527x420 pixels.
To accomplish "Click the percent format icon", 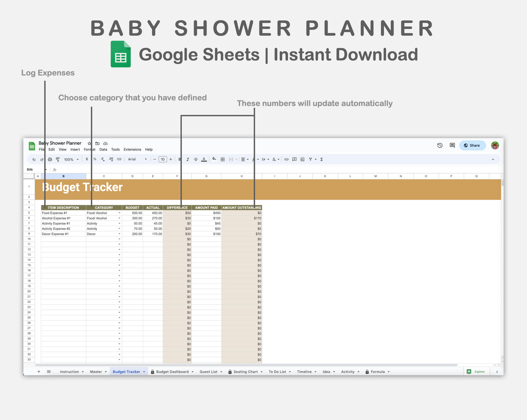I will click(x=94, y=159).
